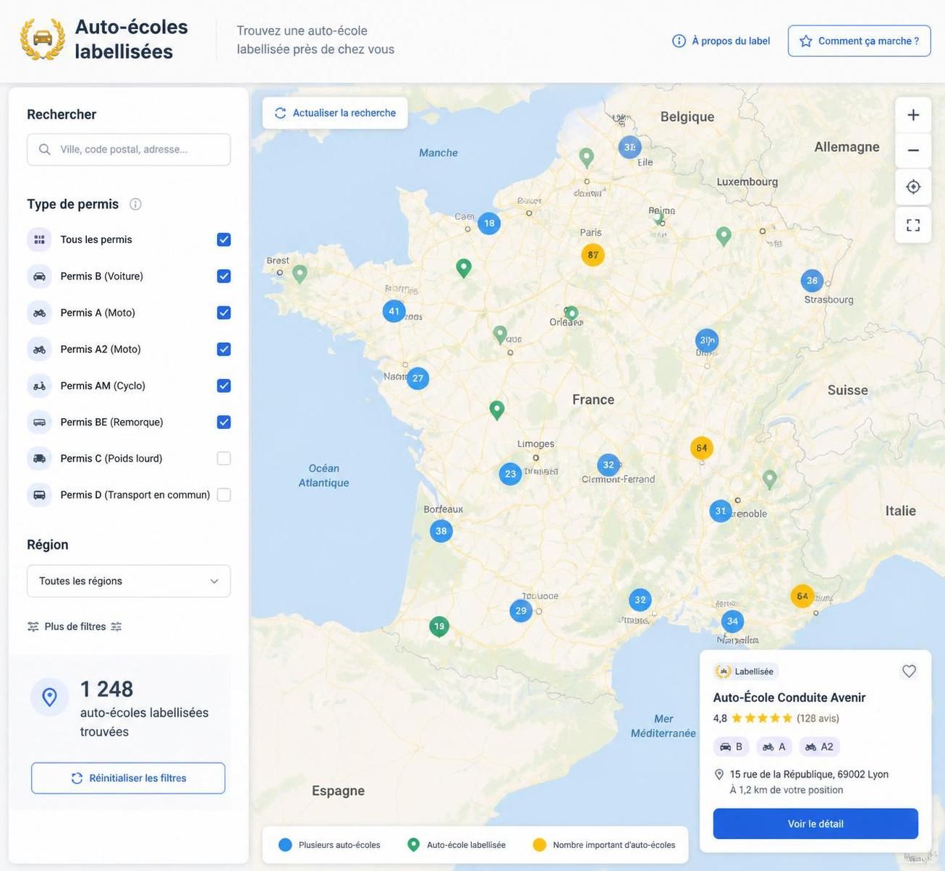Click the A2 permit tag on card

(x=819, y=747)
